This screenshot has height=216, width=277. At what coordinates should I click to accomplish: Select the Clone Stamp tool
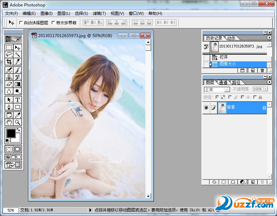pyautogui.click(x=9, y=77)
